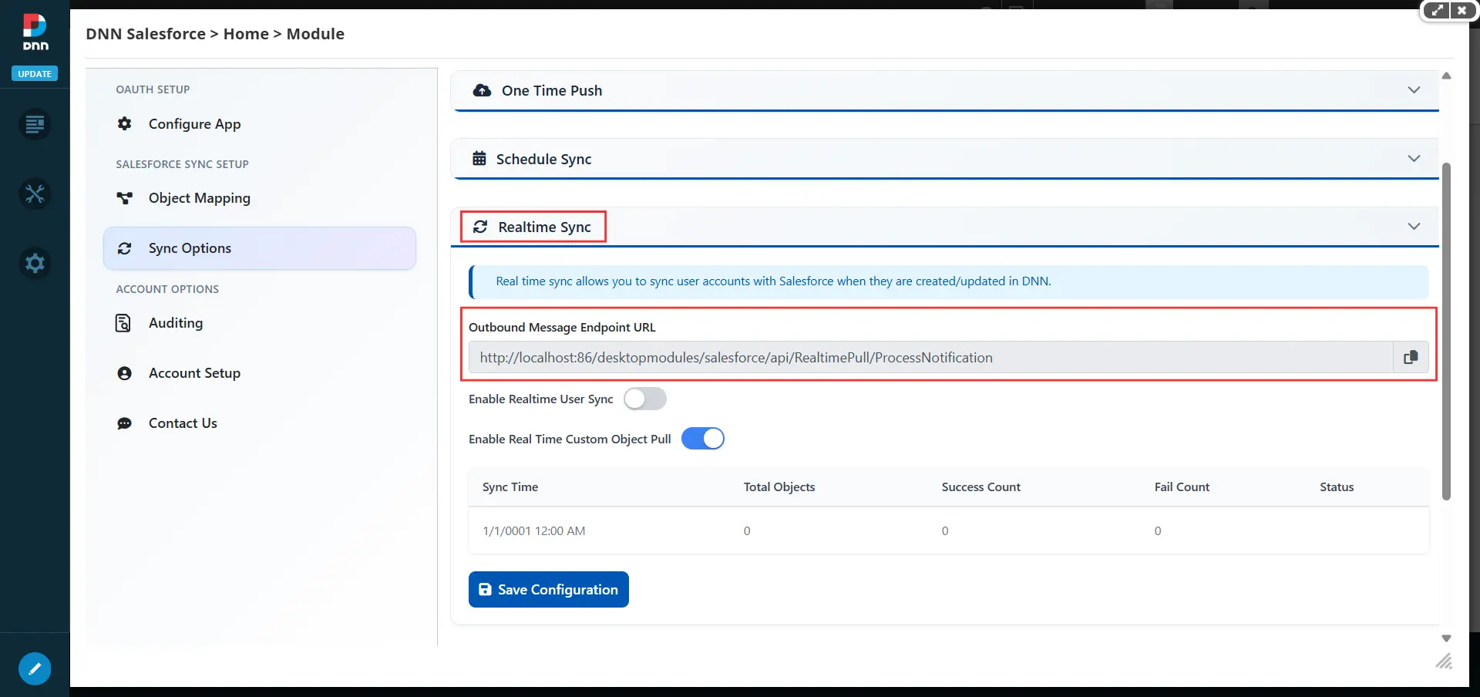The width and height of the screenshot is (1480, 697).
Task: Click the resize grip in bottom corner
Action: tap(1444, 662)
